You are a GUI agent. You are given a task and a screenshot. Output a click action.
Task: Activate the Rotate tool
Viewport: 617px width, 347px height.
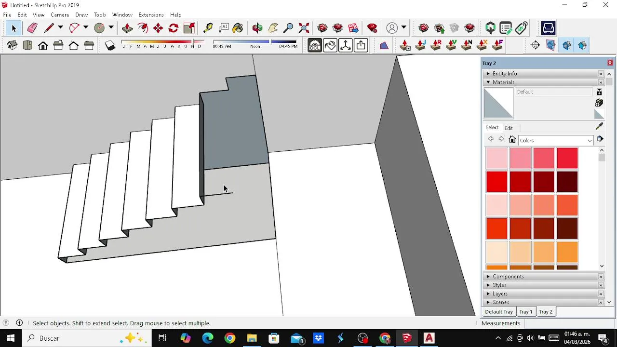(x=174, y=28)
